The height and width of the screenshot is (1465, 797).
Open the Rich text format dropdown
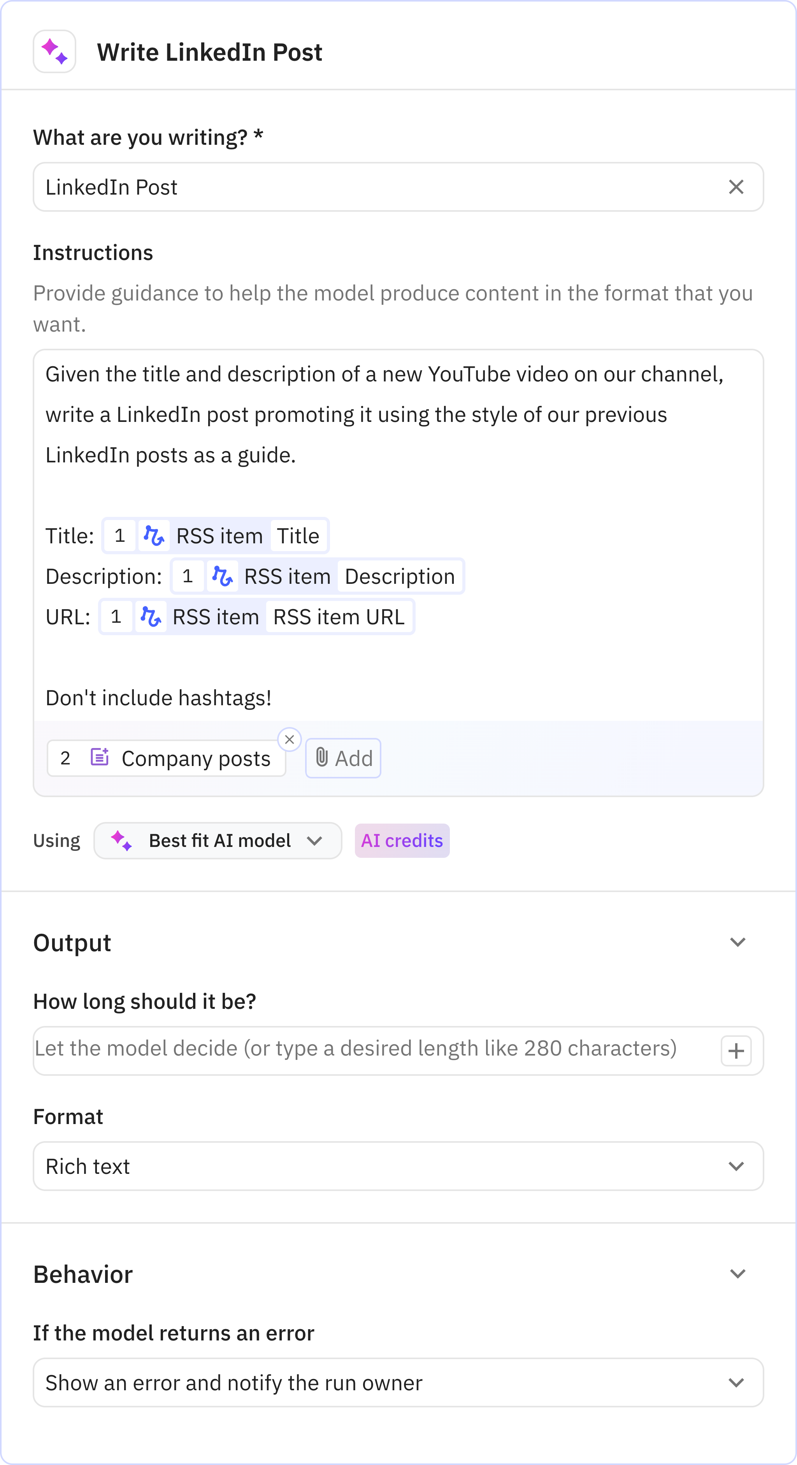click(398, 1166)
